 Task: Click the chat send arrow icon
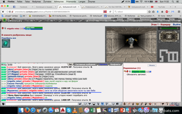coord(80,104)
